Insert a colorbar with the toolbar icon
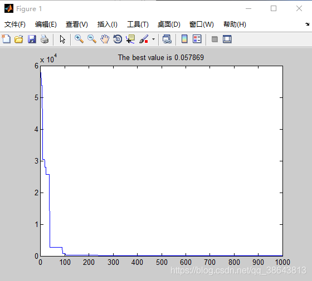Viewport: 312px width, 281px height. pos(184,39)
